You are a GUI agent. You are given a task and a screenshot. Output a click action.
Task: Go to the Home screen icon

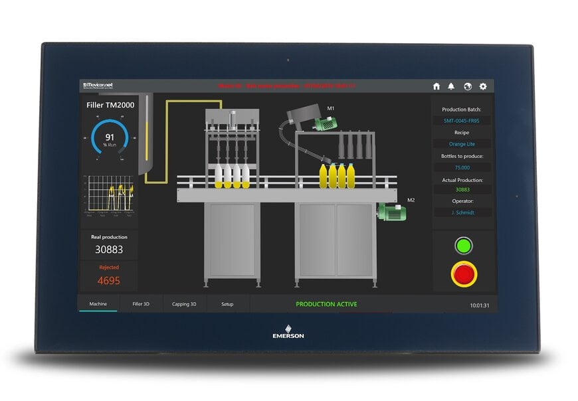[x=436, y=86]
